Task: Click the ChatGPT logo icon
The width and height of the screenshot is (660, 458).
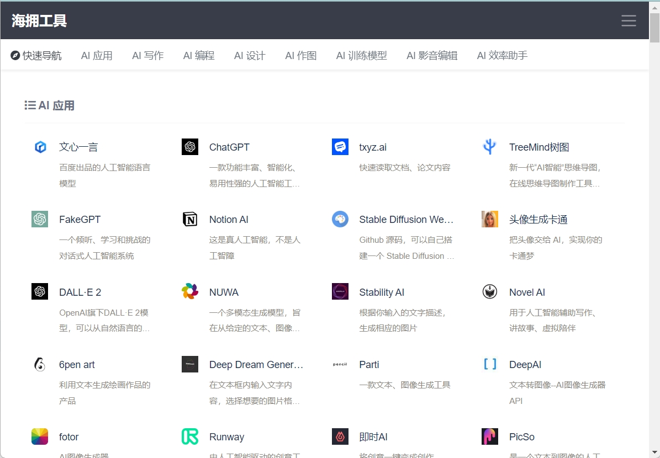Action: click(190, 147)
